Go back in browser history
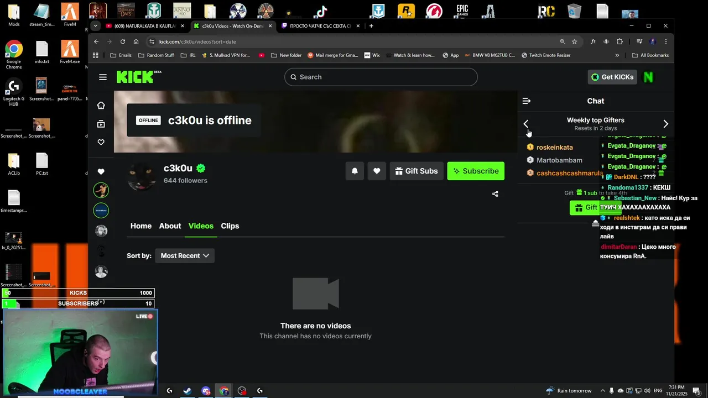Image resolution: width=708 pixels, height=398 pixels. 96,41
